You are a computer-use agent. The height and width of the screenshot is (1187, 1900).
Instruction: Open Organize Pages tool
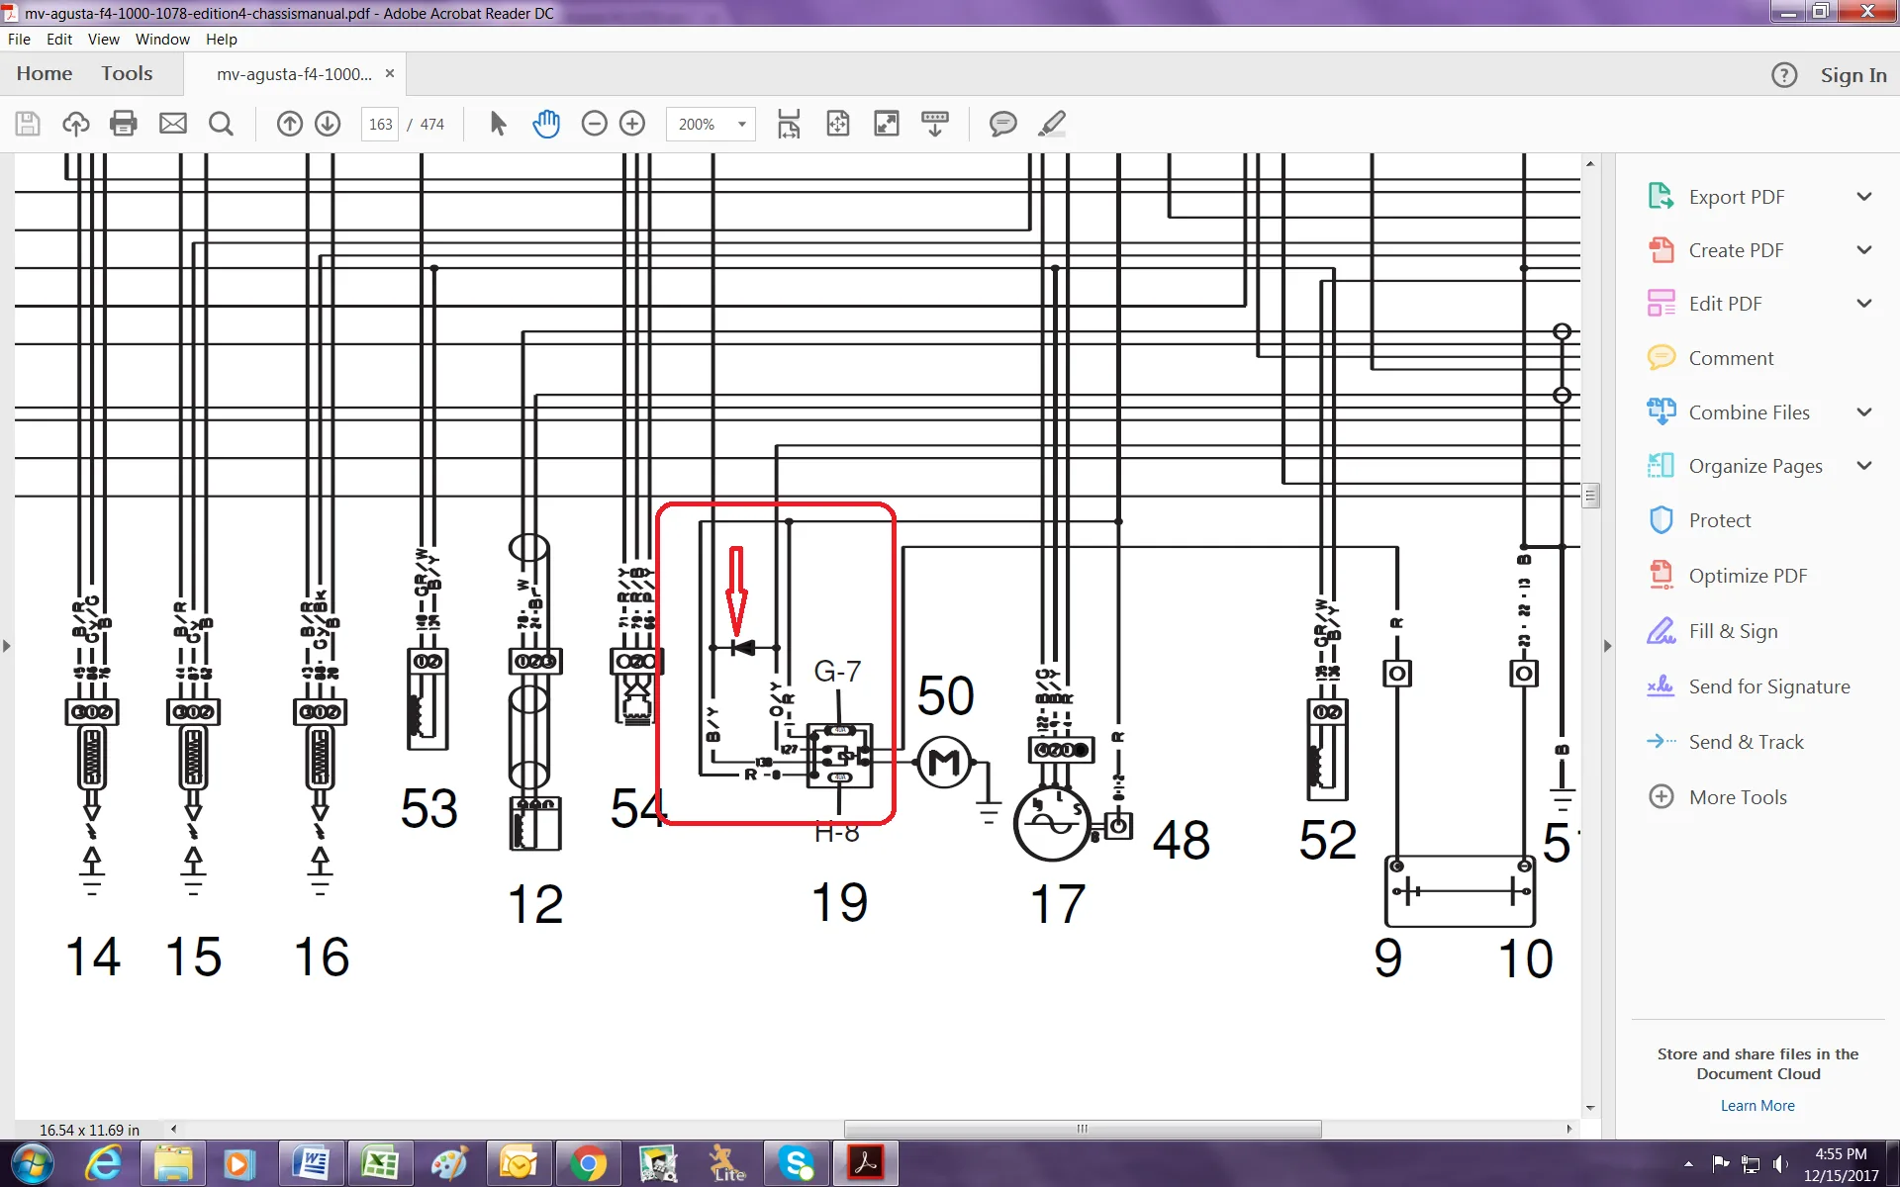1755,466
